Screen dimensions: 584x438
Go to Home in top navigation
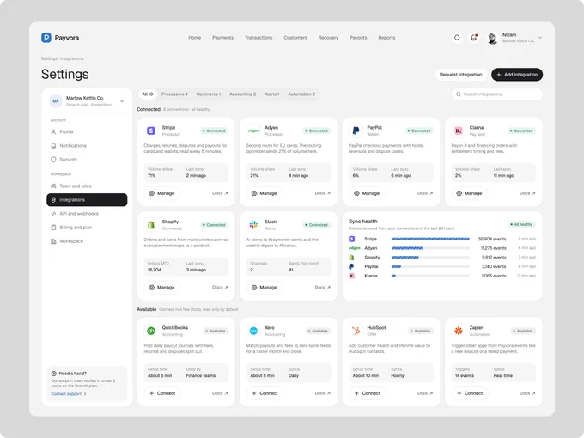click(194, 38)
